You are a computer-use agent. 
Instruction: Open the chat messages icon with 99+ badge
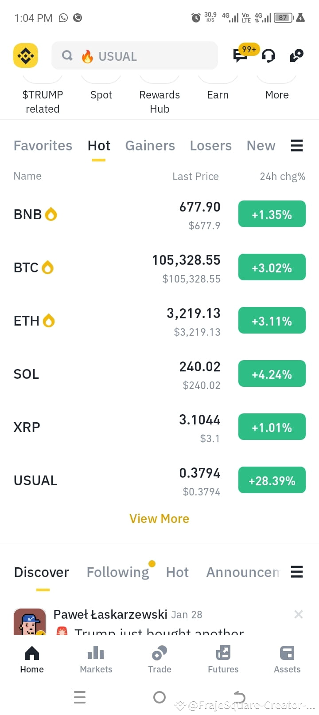[x=240, y=55]
